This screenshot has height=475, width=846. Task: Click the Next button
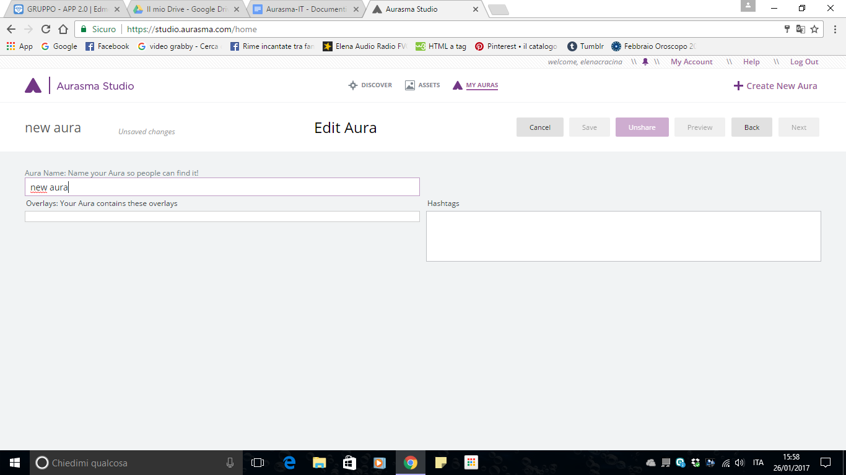[x=799, y=127]
